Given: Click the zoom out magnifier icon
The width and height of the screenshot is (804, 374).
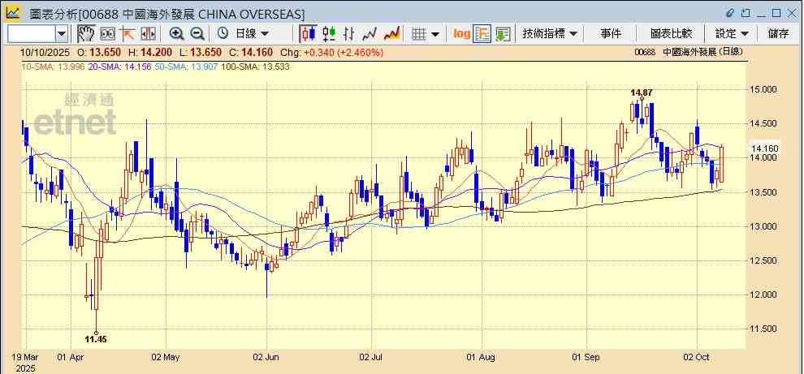Looking at the screenshot, I should [x=197, y=33].
